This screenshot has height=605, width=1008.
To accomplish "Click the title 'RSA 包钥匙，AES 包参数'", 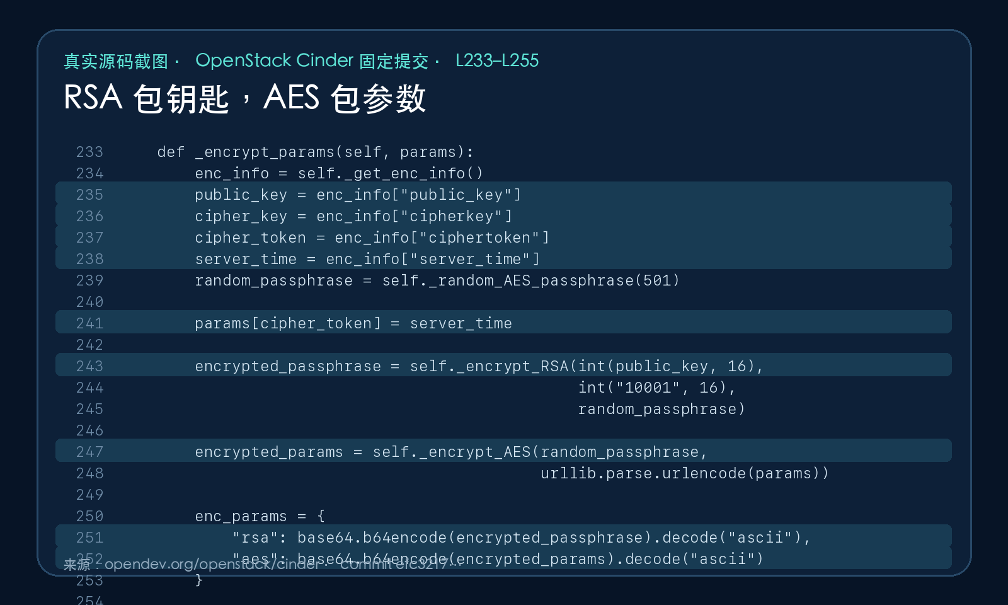I will point(244,98).
